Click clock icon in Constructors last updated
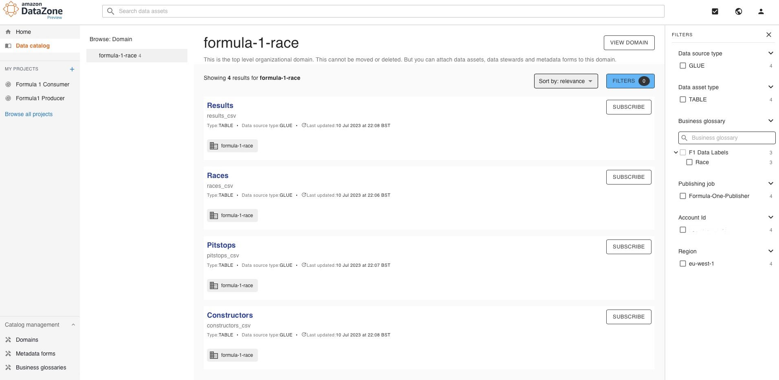779x380 pixels. point(304,335)
